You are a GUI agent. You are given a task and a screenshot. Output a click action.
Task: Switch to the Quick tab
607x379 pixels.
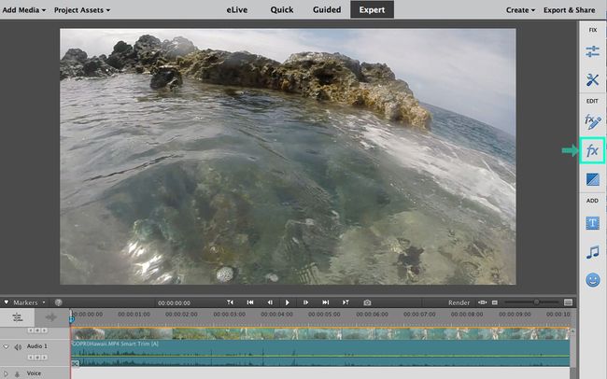click(x=282, y=9)
